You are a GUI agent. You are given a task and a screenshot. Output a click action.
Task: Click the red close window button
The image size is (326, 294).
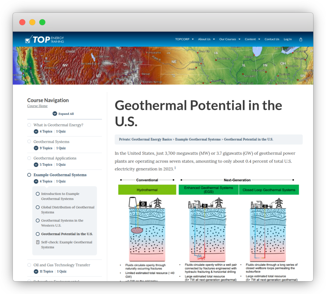[22, 22]
